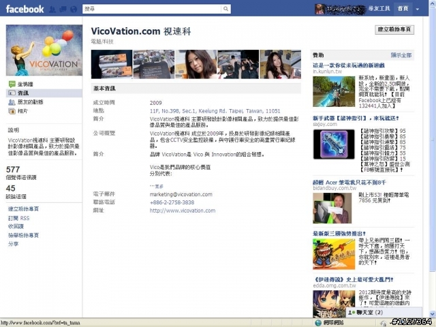The image size is (436, 327).
Task: Click the 45 talking about this count
Action: tap(11, 188)
